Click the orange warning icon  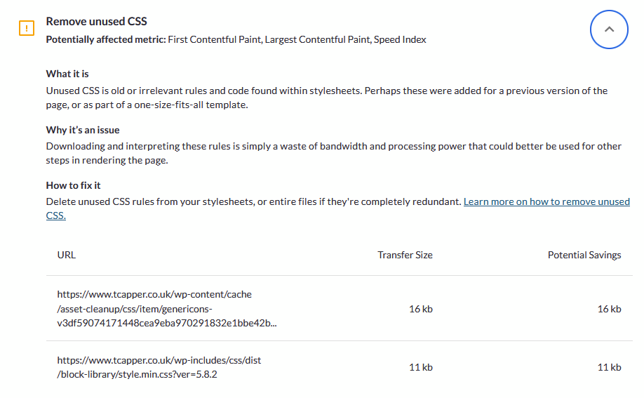[26, 29]
